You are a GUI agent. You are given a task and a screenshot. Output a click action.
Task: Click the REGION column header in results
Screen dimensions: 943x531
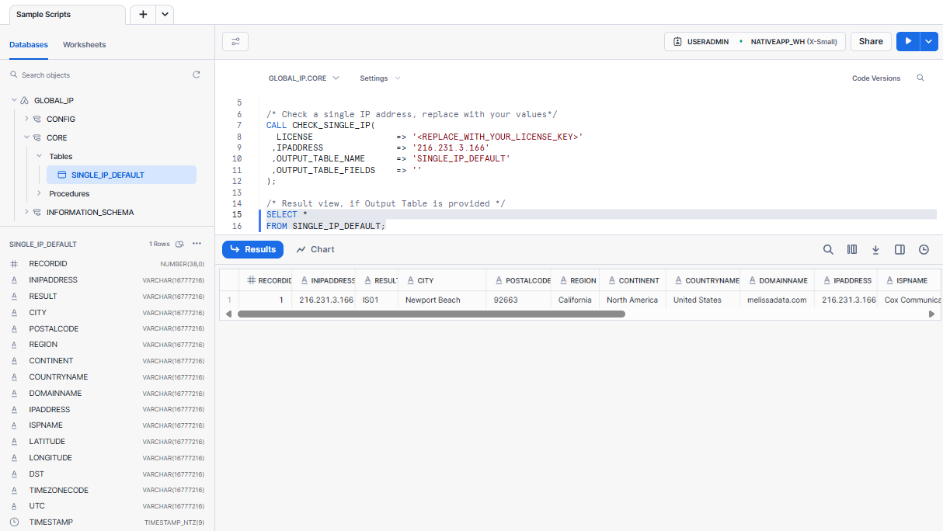click(576, 280)
